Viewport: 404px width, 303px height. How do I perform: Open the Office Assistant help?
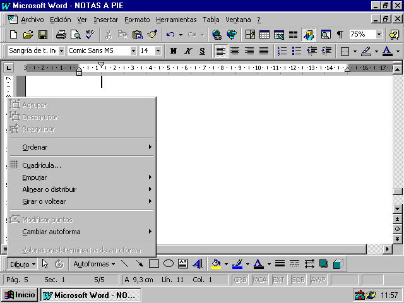coord(394,35)
